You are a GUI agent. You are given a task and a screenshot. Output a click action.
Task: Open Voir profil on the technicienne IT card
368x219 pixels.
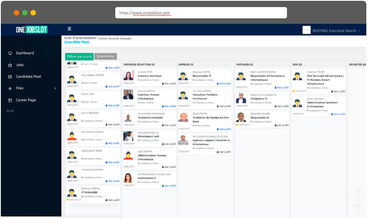click(169, 186)
